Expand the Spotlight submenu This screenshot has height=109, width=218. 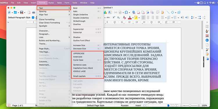pyautogui.click(x=54, y=26)
